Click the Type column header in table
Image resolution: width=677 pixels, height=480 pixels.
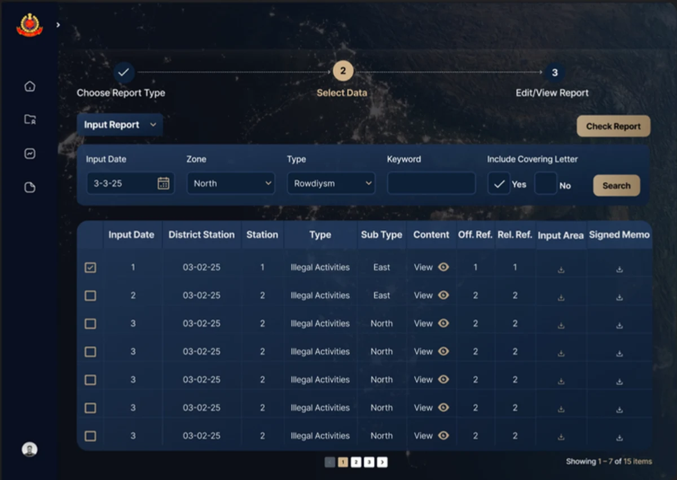tap(320, 235)
